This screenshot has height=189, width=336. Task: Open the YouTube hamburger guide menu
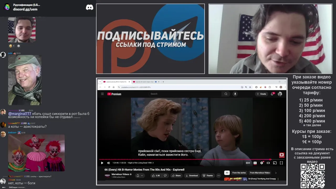coord(102,94)
